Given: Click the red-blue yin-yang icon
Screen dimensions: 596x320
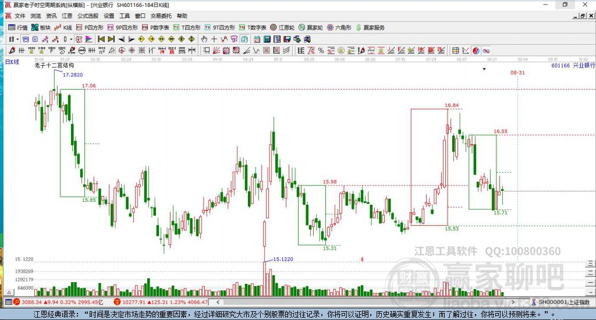Looking at the screenshot, I should click(476, 51).
